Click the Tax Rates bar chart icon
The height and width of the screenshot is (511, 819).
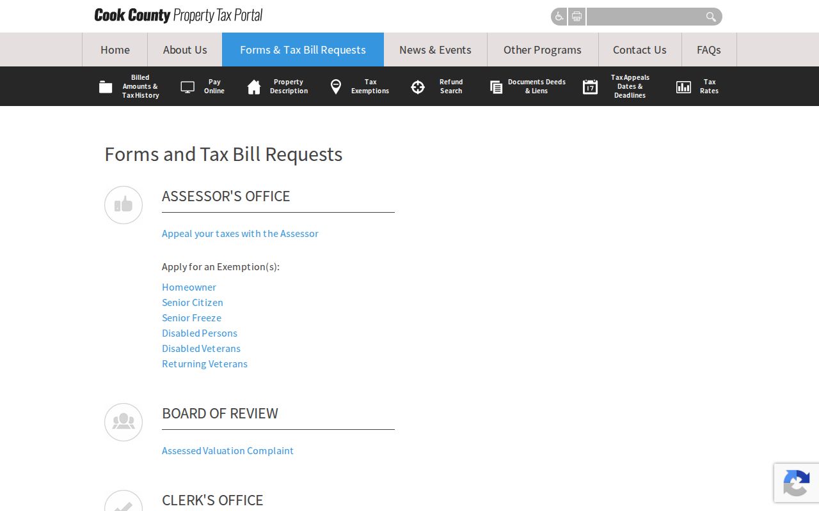pyautogui.click(x=683, y=87)
